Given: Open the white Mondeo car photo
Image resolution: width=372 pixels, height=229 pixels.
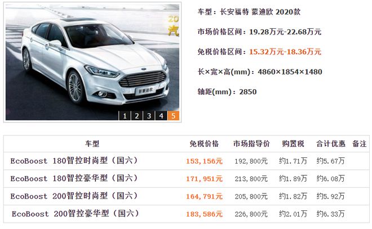Looking at the screenshot, I should tap(92, 62).
